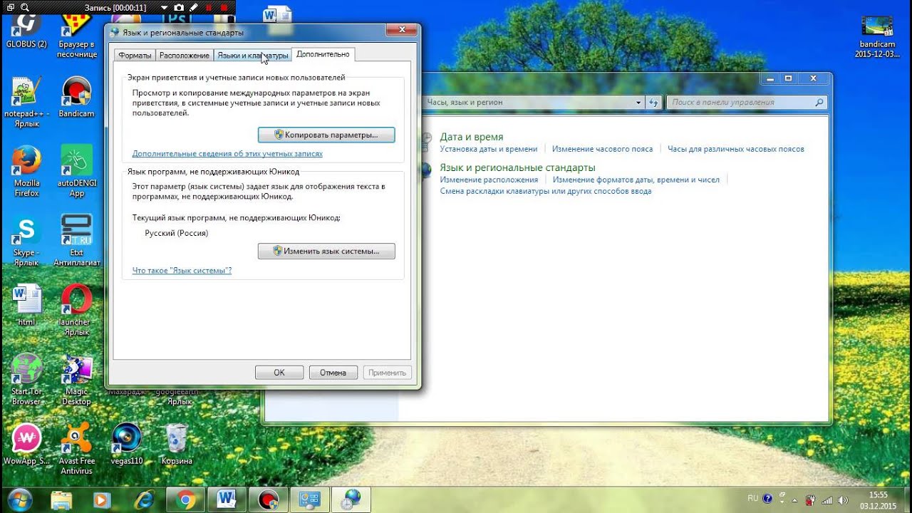Open the html Word document icon
Screen dimensions: 912x513
point(26,306)
